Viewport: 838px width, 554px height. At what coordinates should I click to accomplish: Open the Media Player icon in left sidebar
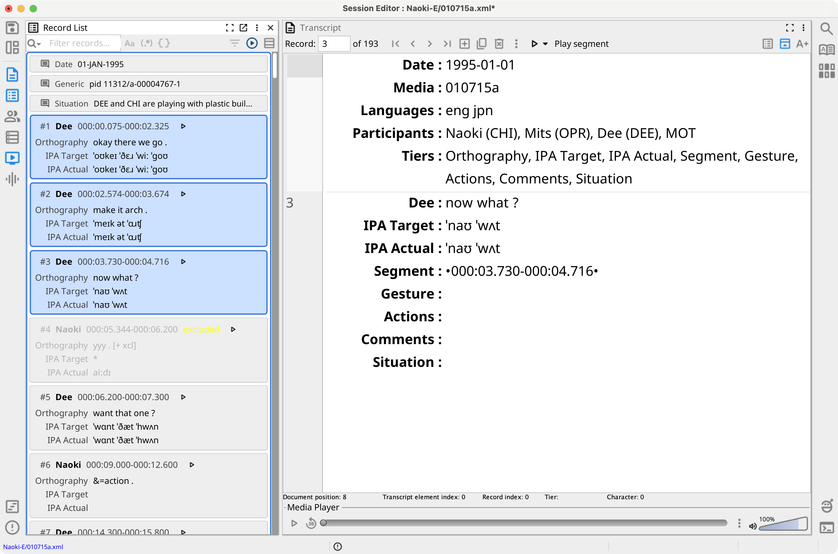[12, 158]
